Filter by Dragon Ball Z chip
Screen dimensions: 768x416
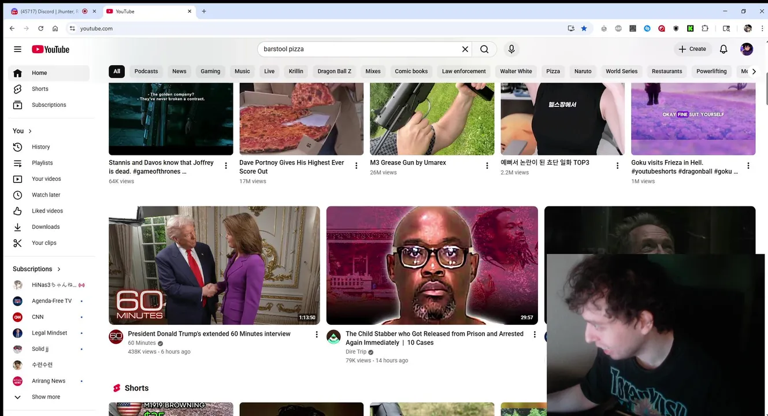[334, 71]
